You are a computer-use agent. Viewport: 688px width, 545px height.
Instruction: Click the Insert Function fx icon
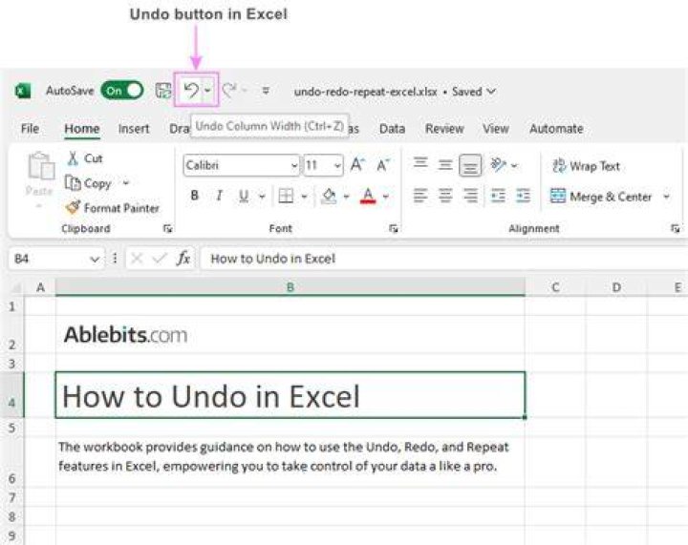coord(183,259)
